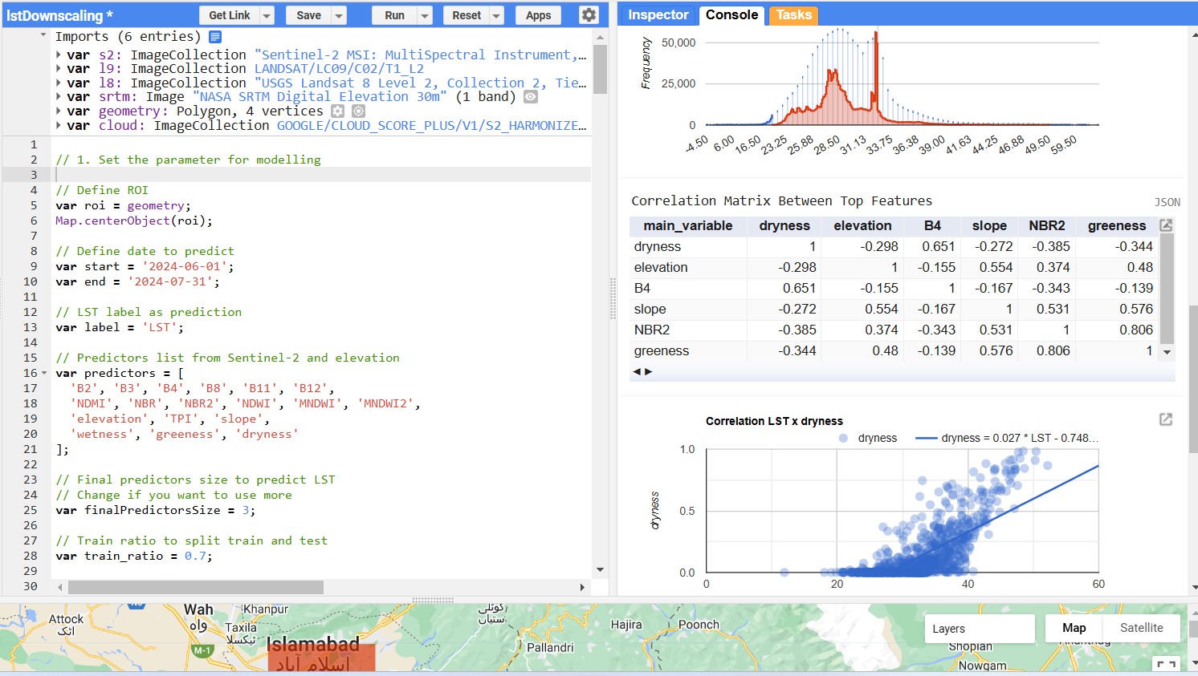Screen dimensions: 1198x676
Task: Open the Apps button
Action: (x=538, y=15)
